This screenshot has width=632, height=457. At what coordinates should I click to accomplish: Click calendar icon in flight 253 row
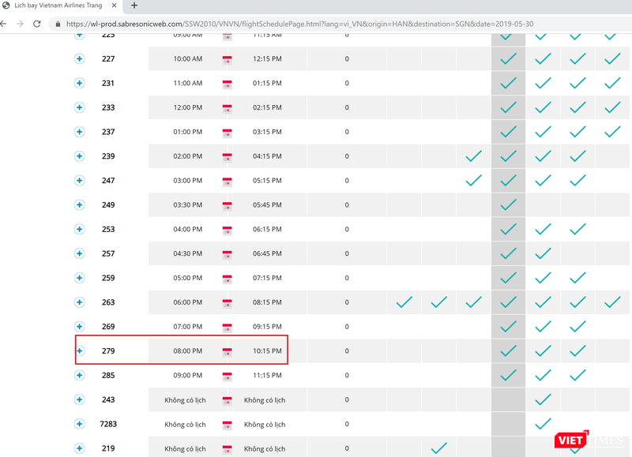(x=228, y=230)
